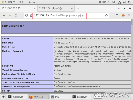Open the shield tracking protection icon
The image size is (133, 100).
(x=27, y=15)
